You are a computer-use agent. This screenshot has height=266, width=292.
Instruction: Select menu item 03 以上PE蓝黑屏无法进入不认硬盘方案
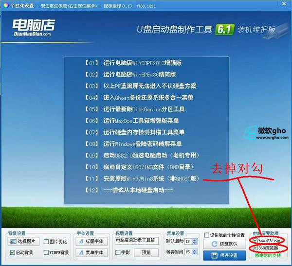pyautogui.click(x=141, y=86)
